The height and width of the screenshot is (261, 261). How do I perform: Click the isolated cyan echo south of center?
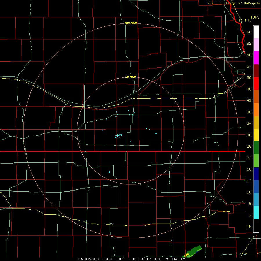[x=109, y=172]
